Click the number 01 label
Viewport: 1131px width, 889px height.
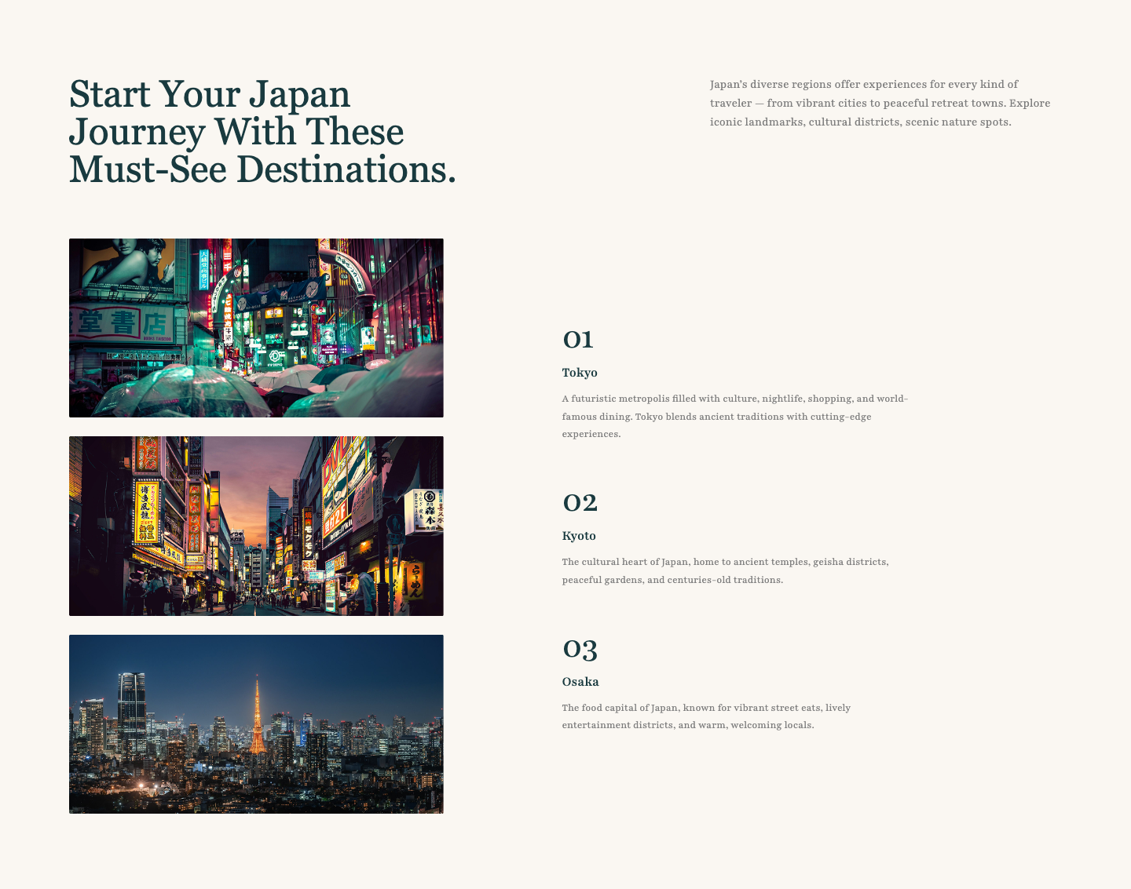tap(578, 340)
